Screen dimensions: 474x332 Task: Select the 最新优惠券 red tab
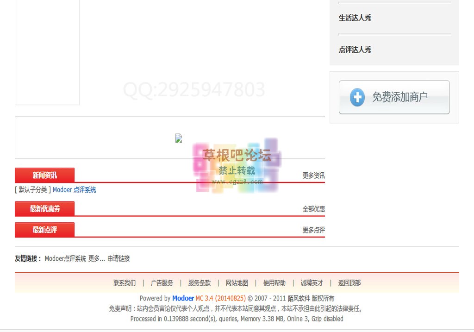[x=44, y=209]
